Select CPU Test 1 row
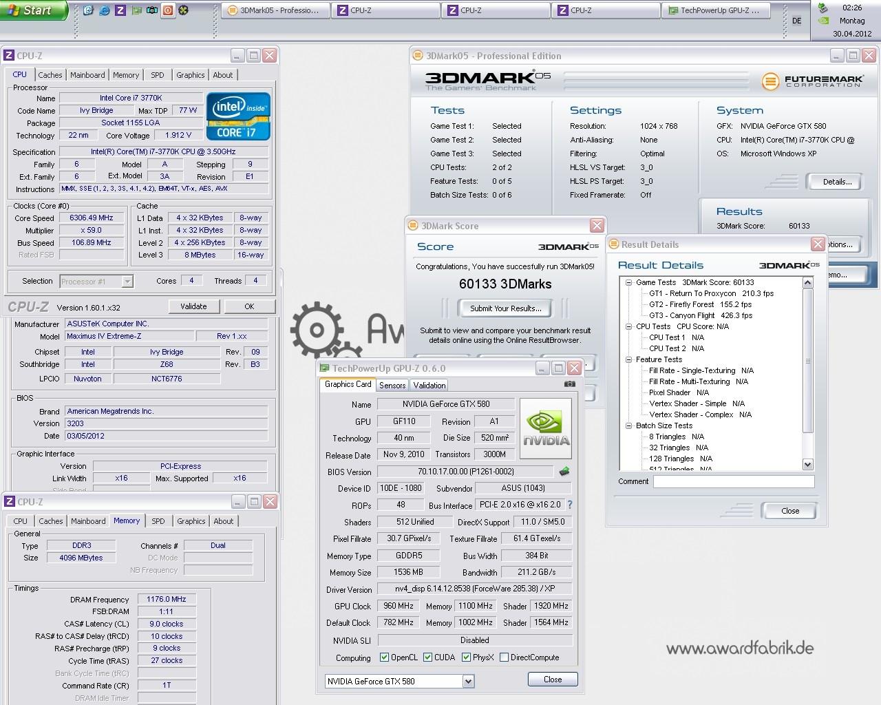 pyautogui.click(x=677, y=337)
